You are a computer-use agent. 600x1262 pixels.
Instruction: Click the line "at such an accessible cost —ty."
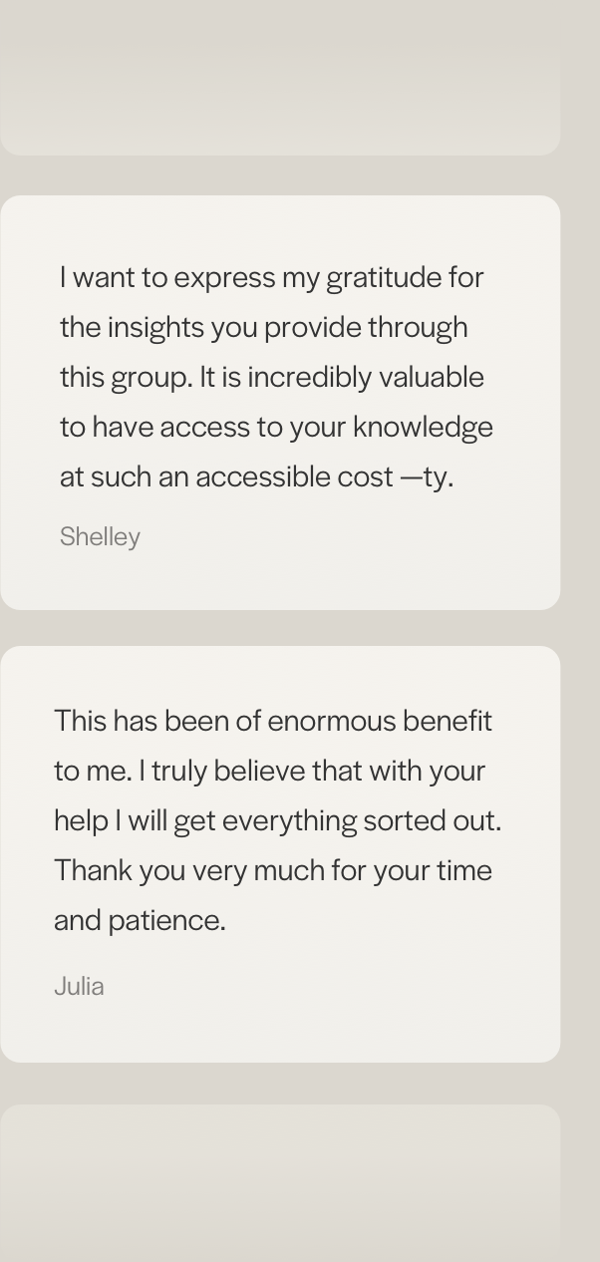pyautogui.click(x=256, y=476)
